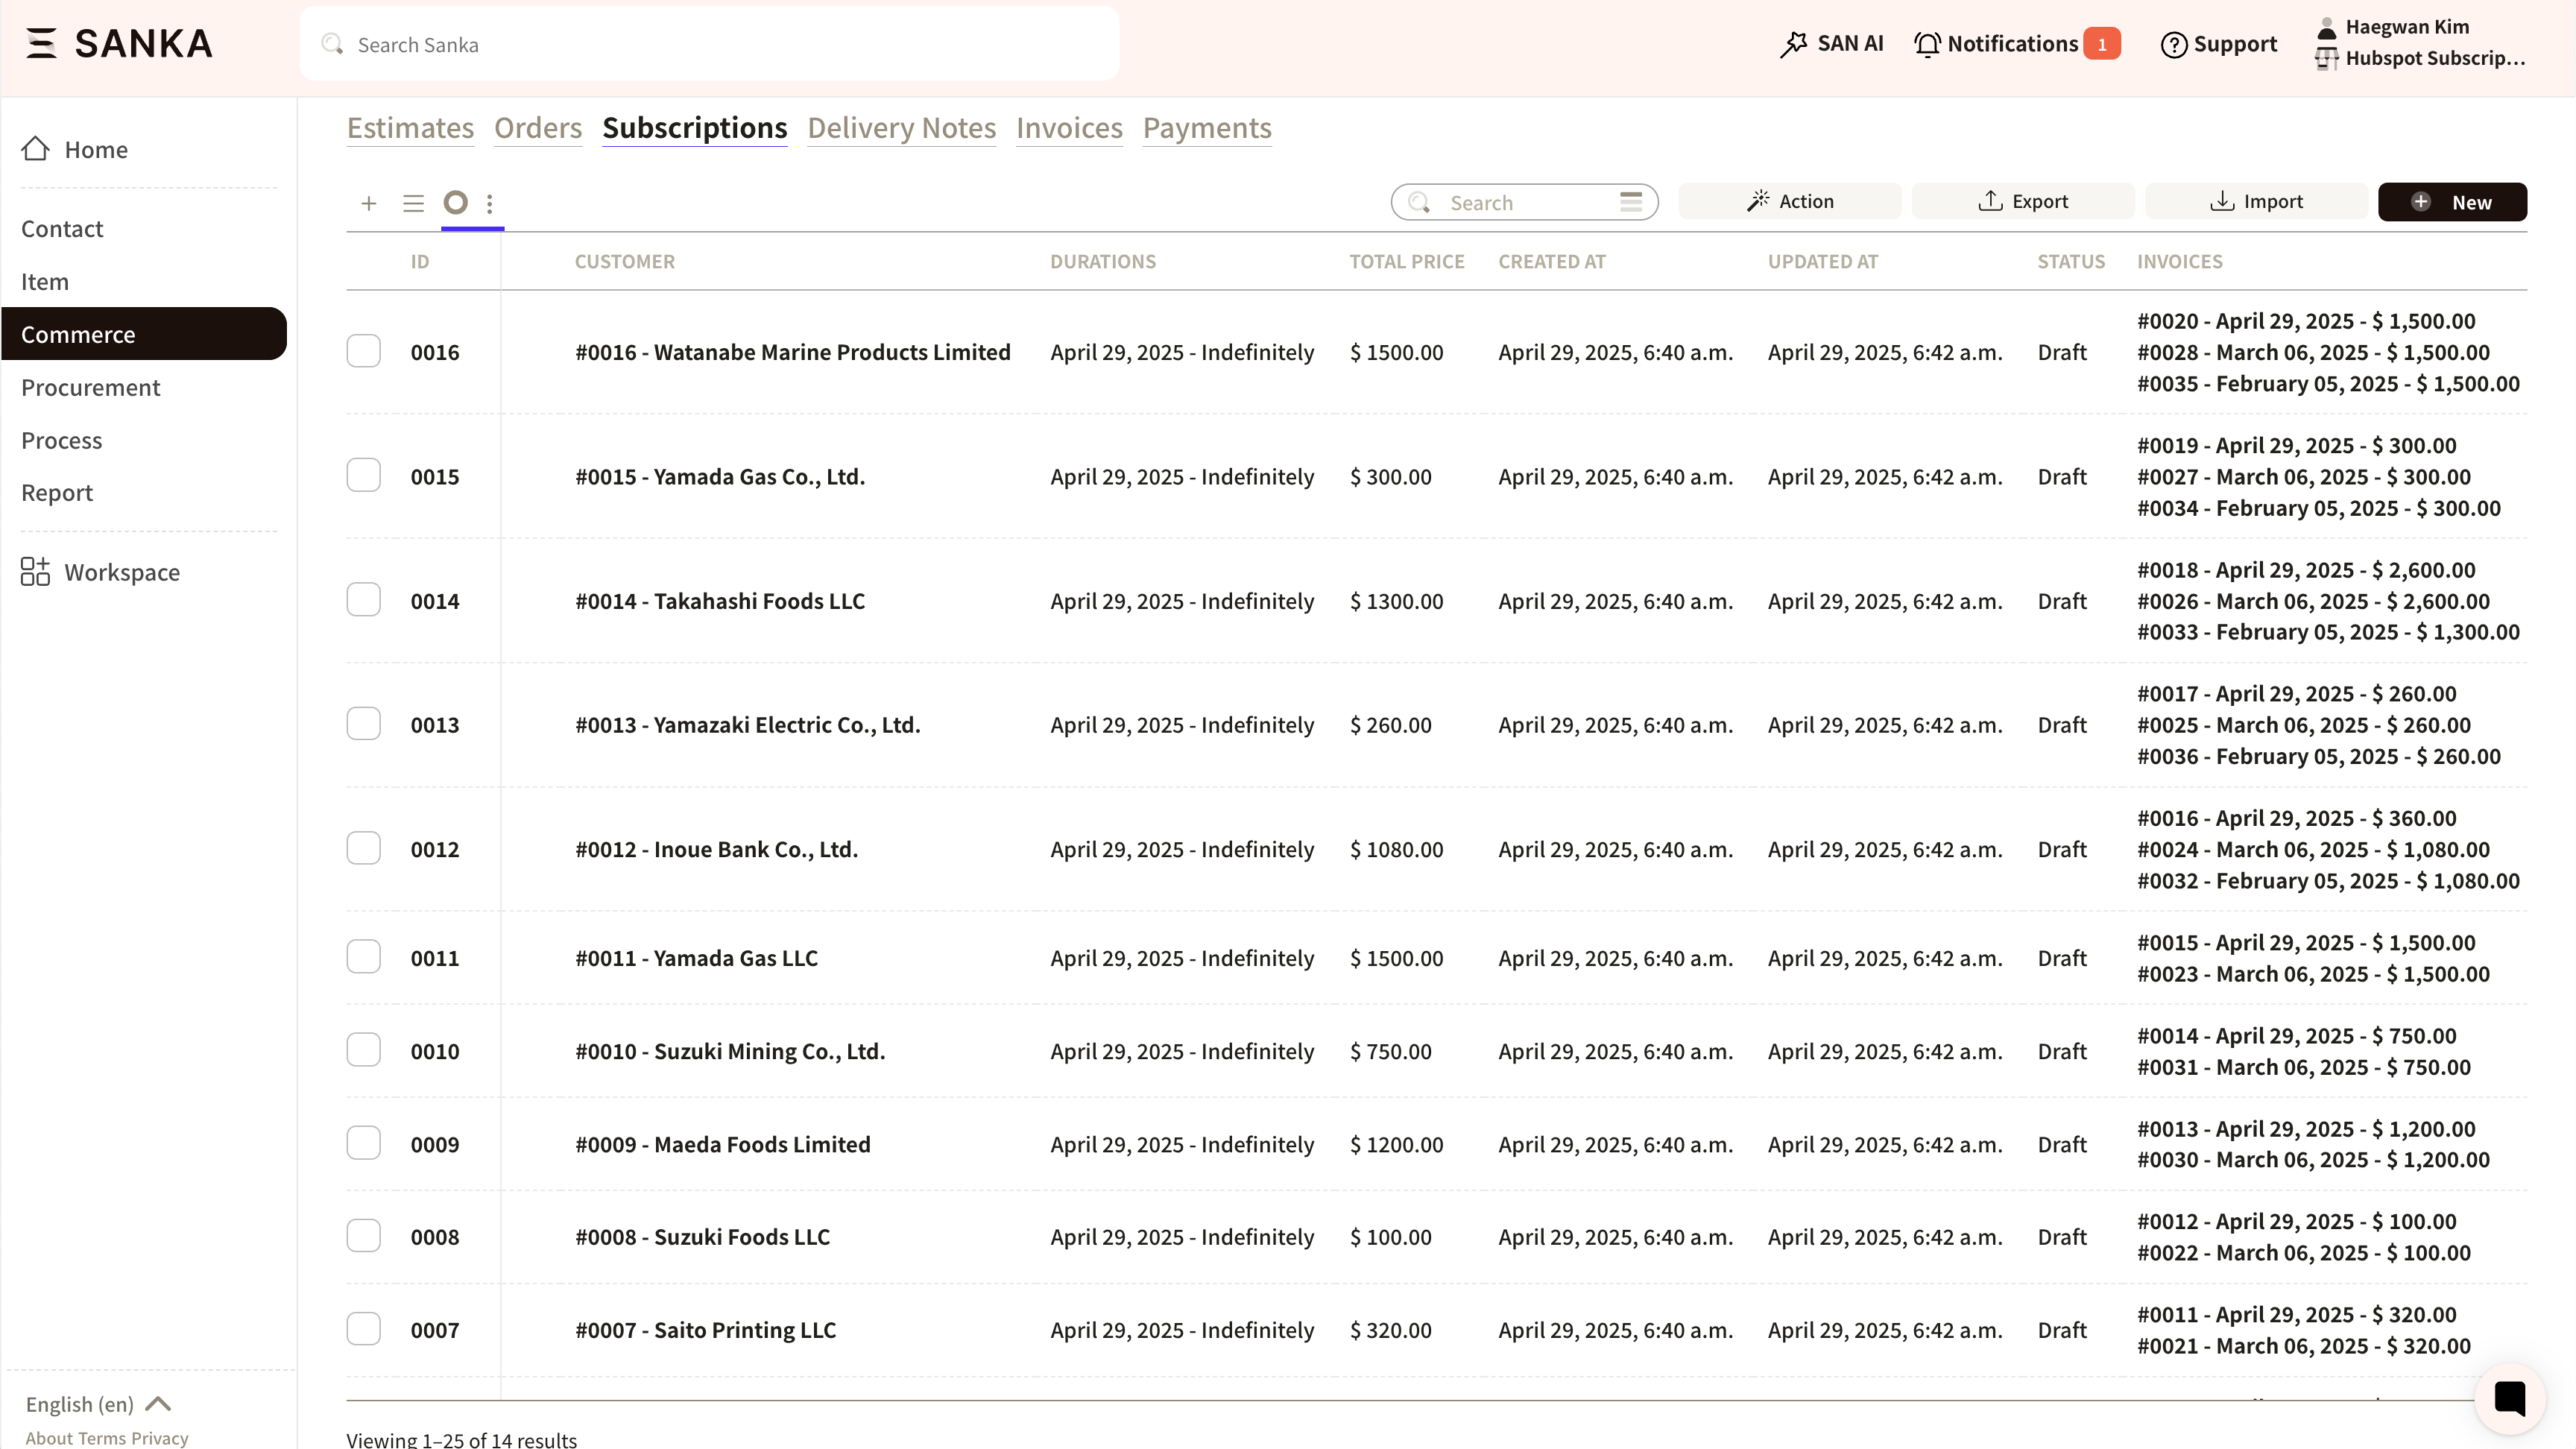
Task: Open the three-dot view options menu
Action: pyautogui.click(x=490, y=204)
